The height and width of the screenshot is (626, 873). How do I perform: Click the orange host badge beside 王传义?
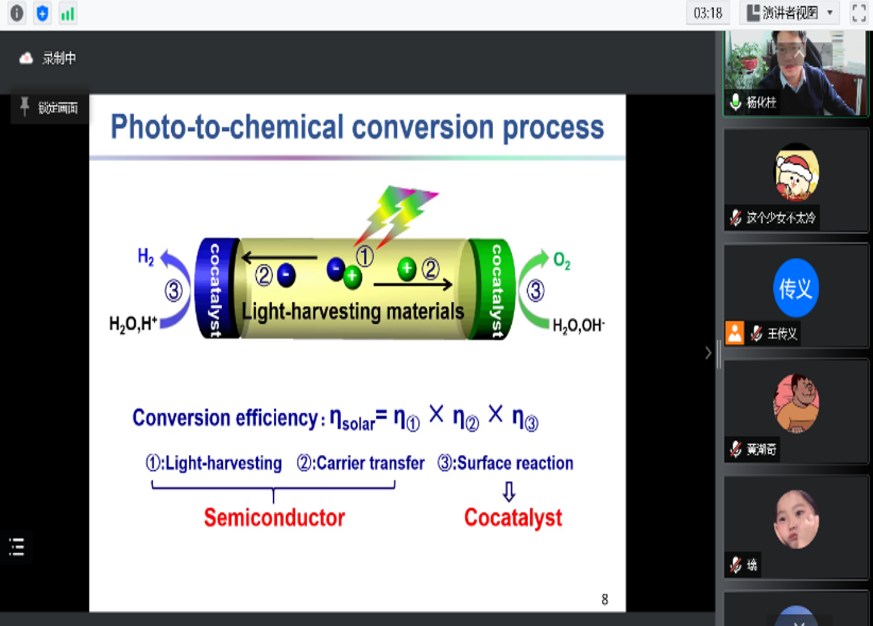pyautogui.click(x=735, y=333)
